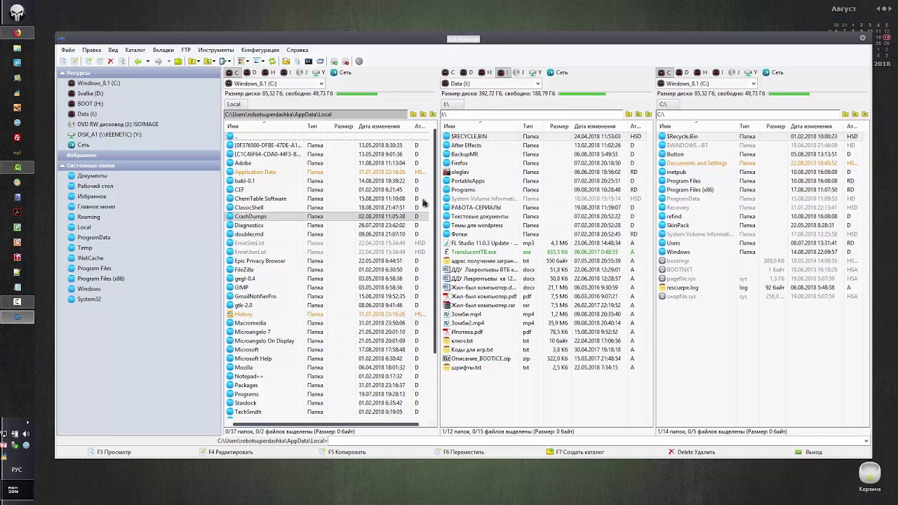Select DVD RW drive ISOIMAGE in the Resources list
The height and width of the screenshot is (505, 898).
point(118,124)
